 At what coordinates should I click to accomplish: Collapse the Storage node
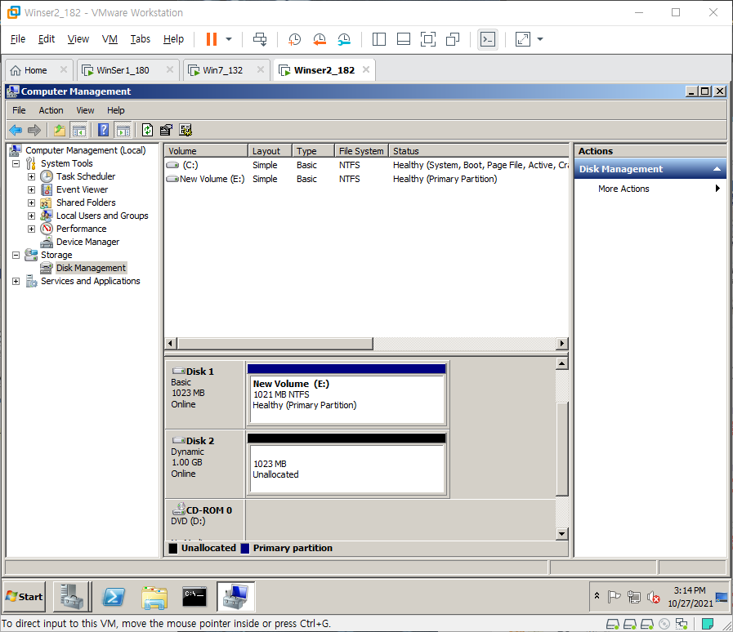[16, 255]
